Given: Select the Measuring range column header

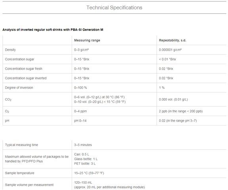Looking at the screenshot, I should click(87, 40).
